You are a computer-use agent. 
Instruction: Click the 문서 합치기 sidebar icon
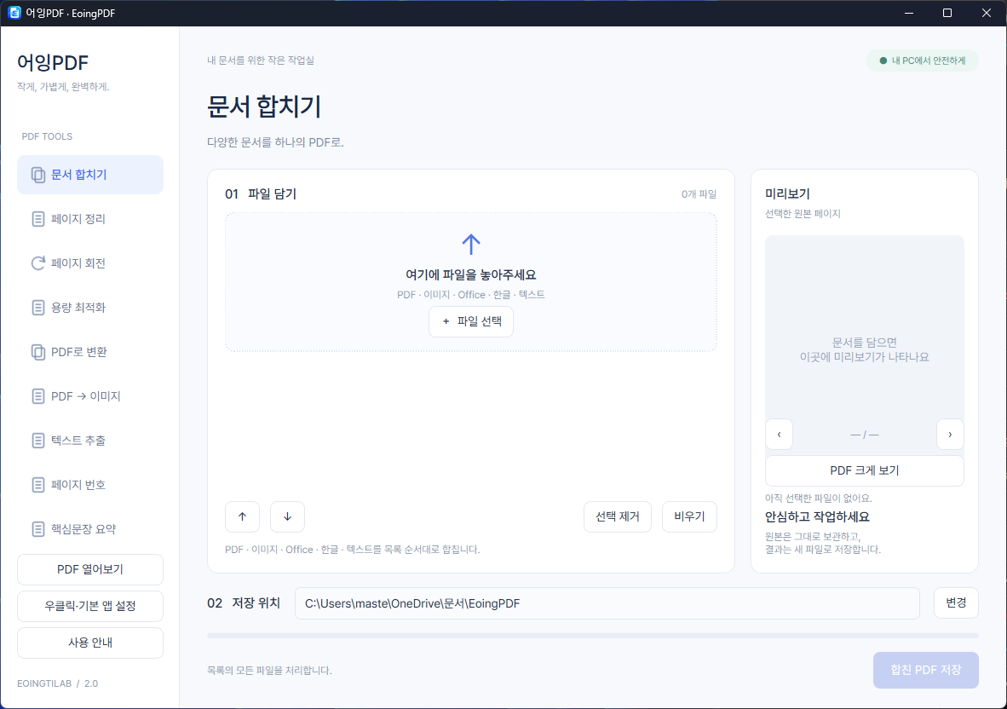[37, 175]
